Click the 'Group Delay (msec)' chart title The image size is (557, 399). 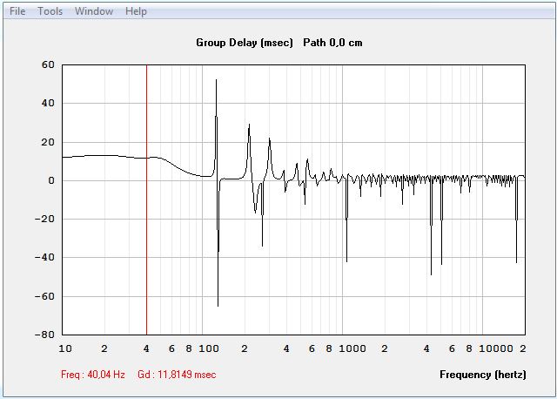(245, 43)
